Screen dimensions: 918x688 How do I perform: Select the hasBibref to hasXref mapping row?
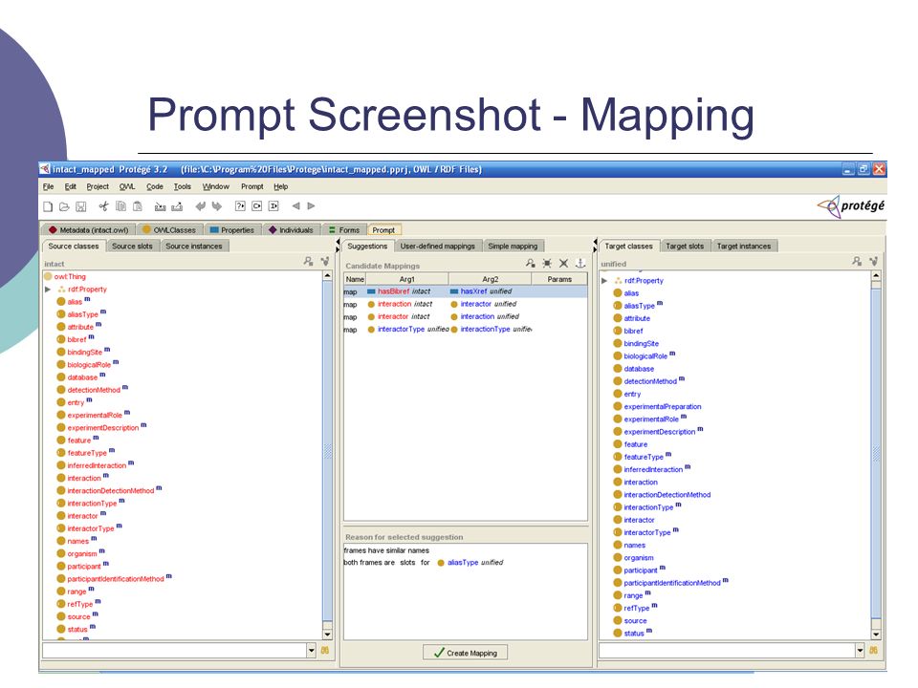pos(466,291)
